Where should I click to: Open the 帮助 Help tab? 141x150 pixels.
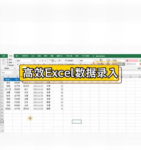pos(77,56)
